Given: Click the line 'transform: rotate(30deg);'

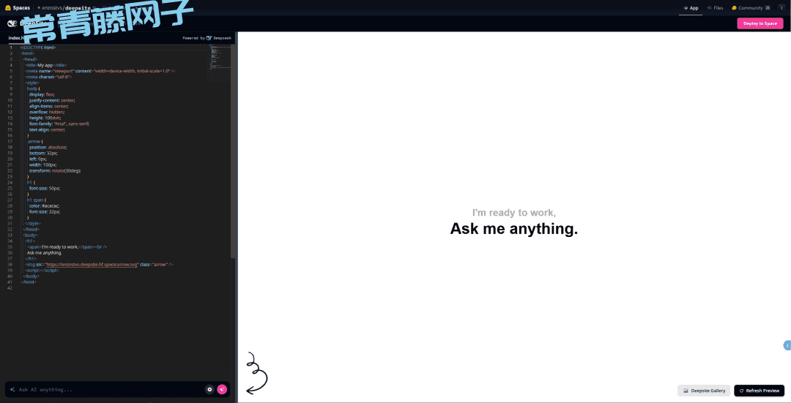Looking at the screenshot, I should click(54, 170).
